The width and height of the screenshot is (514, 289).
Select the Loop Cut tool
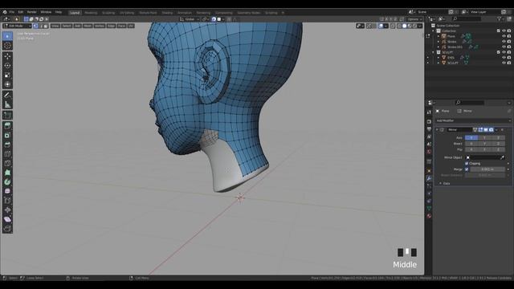(x=7, y=154)
